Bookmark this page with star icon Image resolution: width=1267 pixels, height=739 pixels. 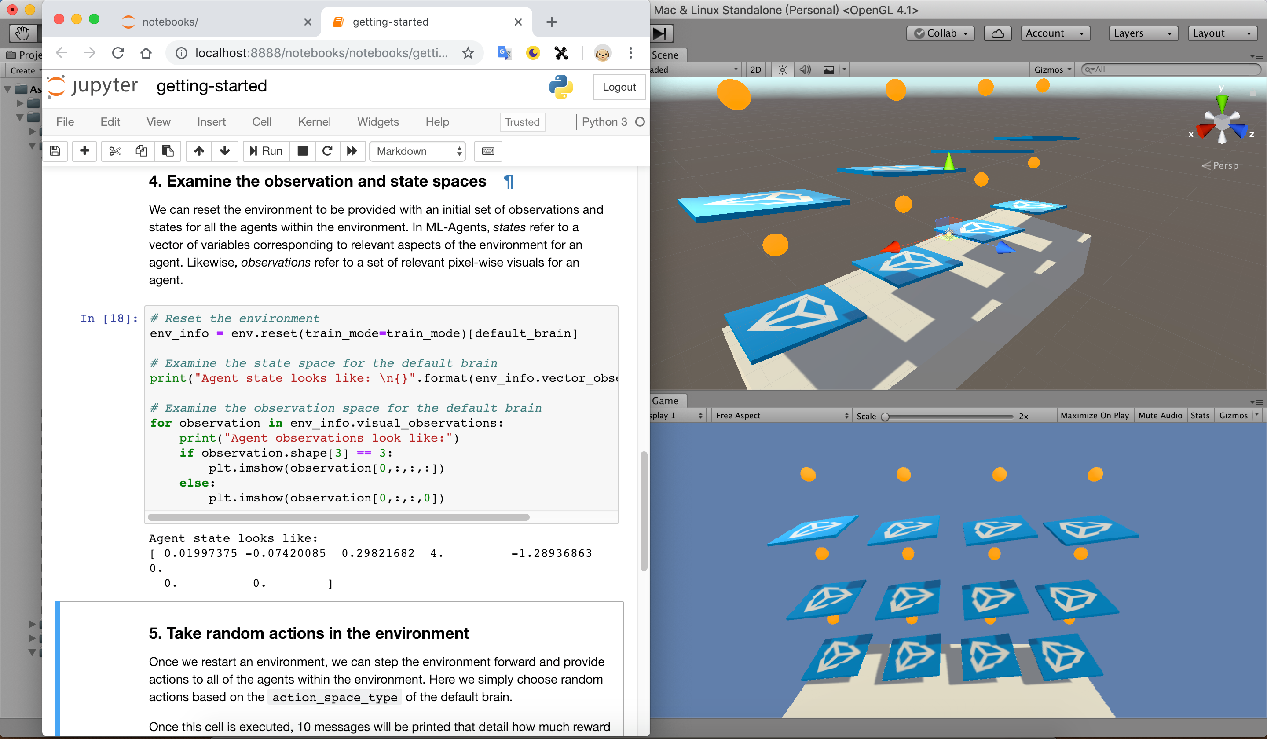point(468,53)
